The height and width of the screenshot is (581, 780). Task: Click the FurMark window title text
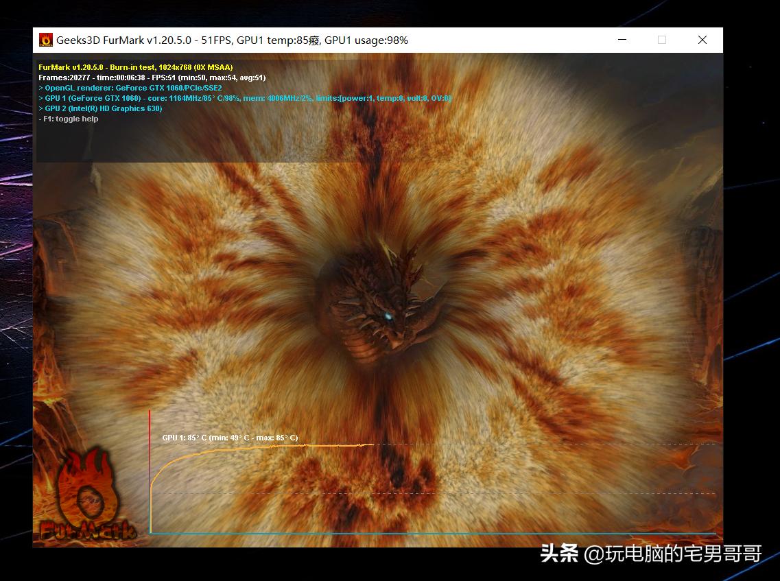(x=232, y=40)
